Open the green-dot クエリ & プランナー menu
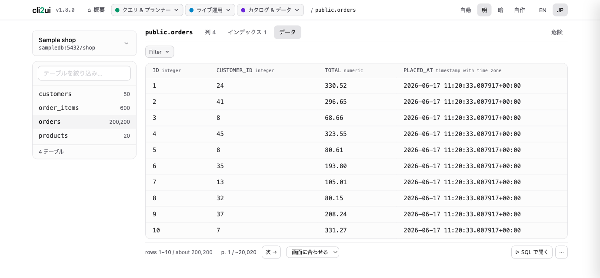The height and width of the screenshot is (278, 600). pos(147,10)
